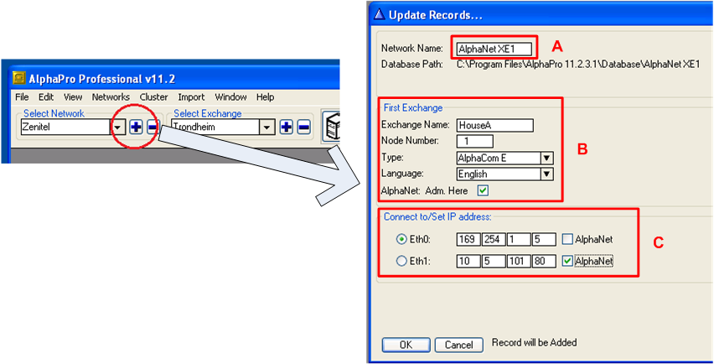Click the Database Path text value
Screen dimensions: 714x364
579,65
